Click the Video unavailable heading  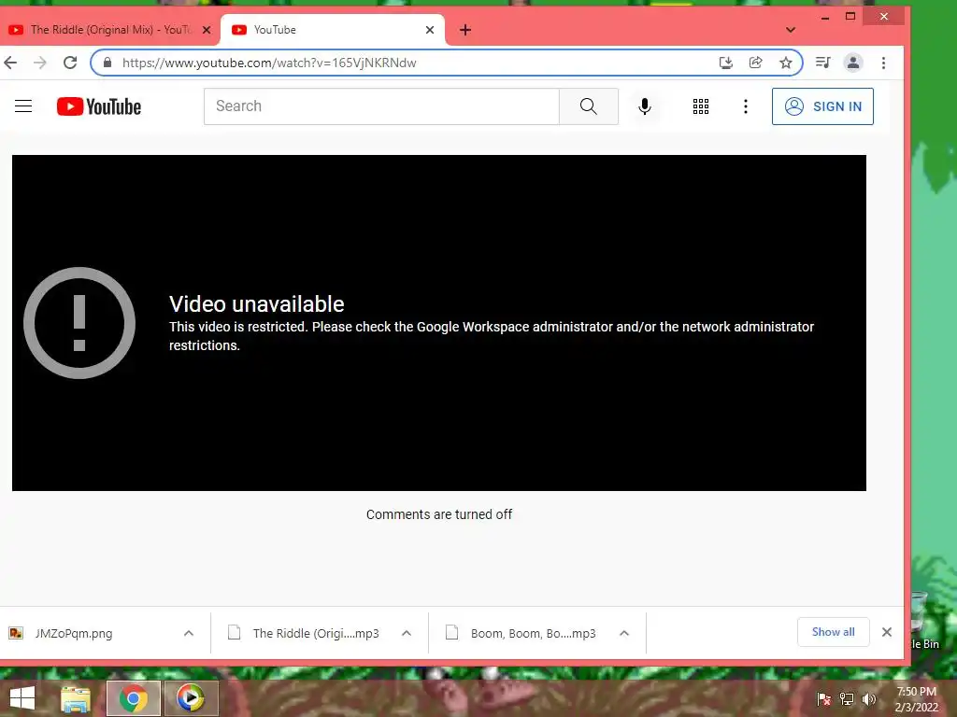coord(256,303)
